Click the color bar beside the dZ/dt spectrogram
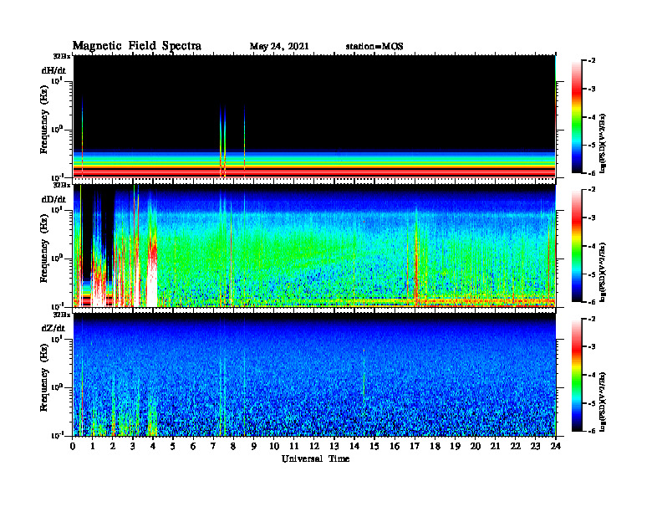The width and height of the screenshot is (662, 512). tap(576, 375)
